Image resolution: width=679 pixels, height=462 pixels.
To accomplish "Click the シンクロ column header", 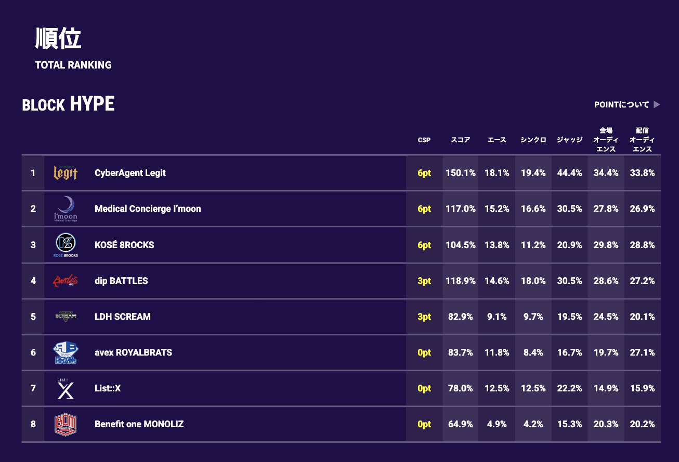I will [x=533, y=140].
